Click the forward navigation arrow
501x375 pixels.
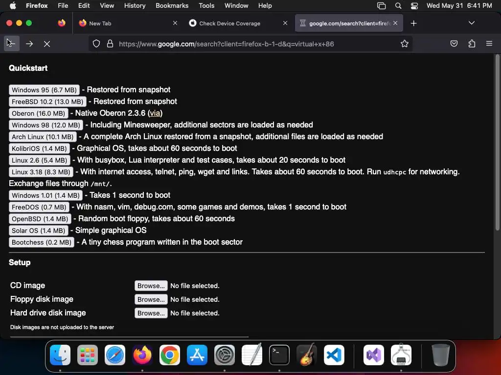pos(29,43)
